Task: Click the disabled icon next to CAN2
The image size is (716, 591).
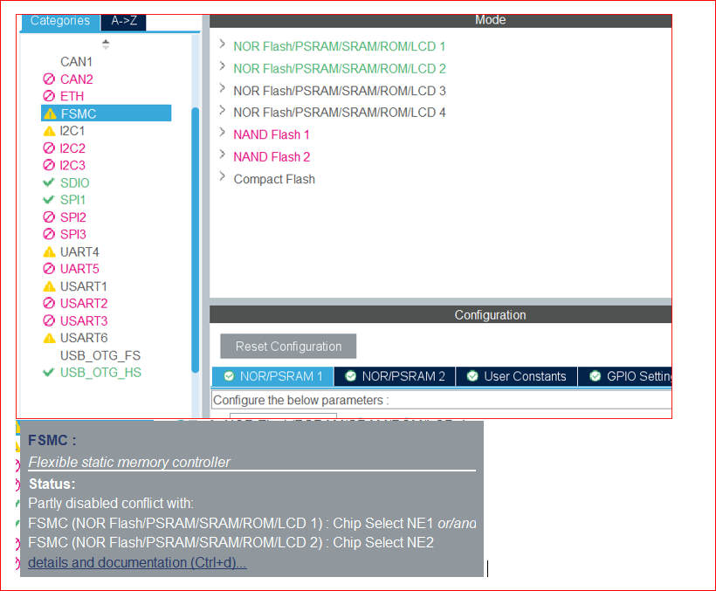Action: point(49,79)
